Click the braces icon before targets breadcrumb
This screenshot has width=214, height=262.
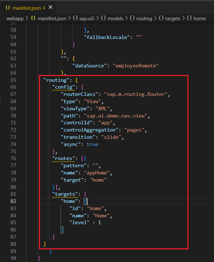(161, 18)
